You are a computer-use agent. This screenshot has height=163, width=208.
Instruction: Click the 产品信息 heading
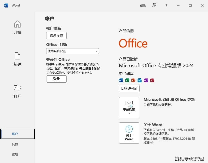(126, 31)
